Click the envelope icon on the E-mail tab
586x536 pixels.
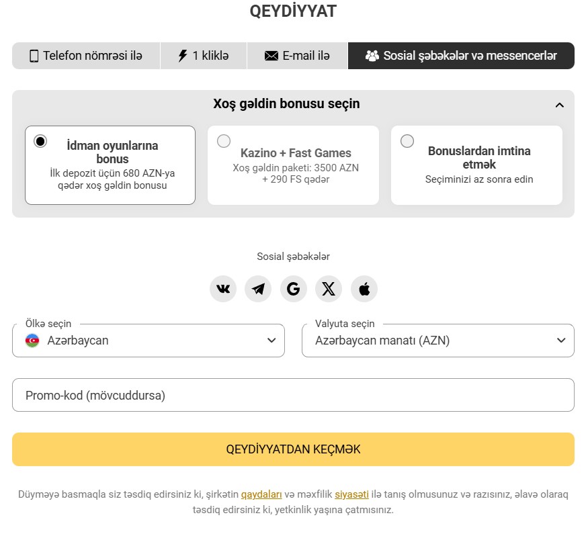point(269,56)
